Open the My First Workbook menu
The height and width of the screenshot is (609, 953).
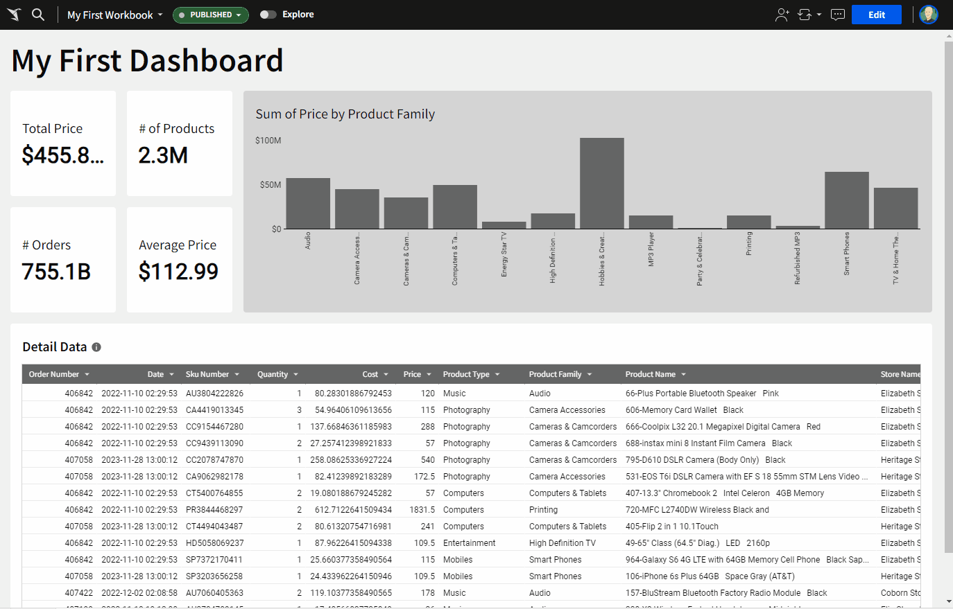pyautogui.click(x=115, y=15)
